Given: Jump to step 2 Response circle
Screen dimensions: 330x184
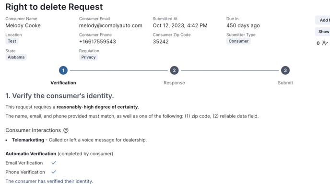Looking at the screenshot, I should (x=174, y=70).
